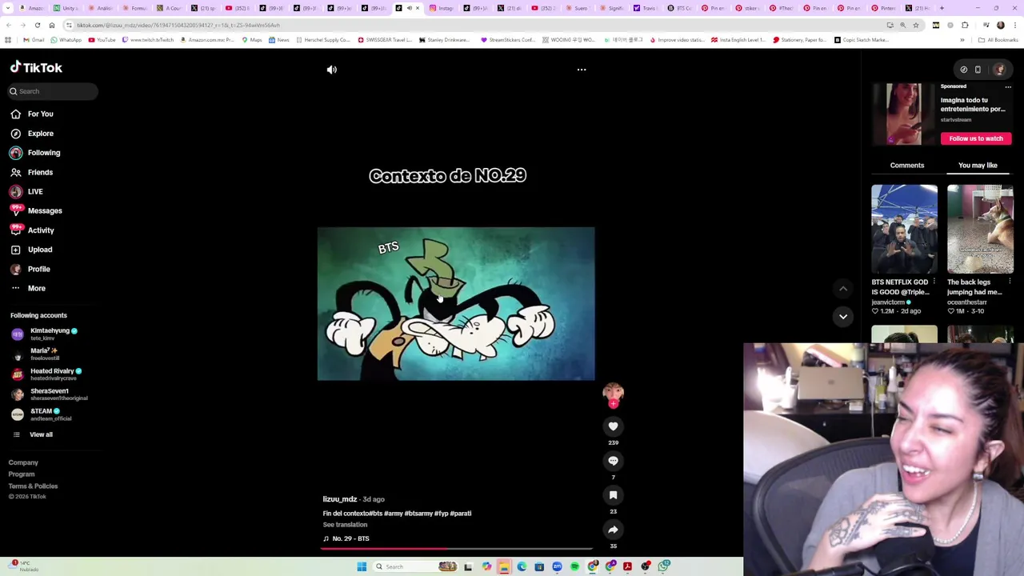Open lizuu_mdz creator profile name
Viewport: 1024px width, 576px height.
click(340, 499)
